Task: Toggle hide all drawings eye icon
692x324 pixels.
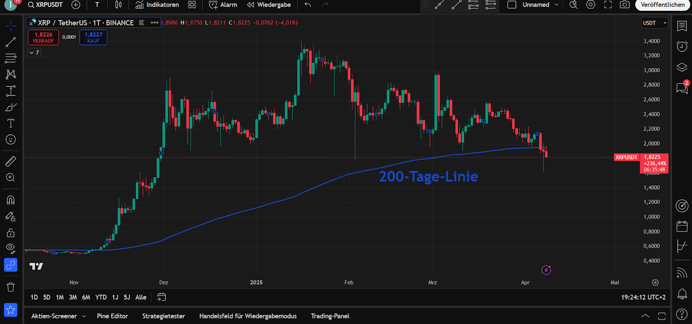Action: pos(11,248)
